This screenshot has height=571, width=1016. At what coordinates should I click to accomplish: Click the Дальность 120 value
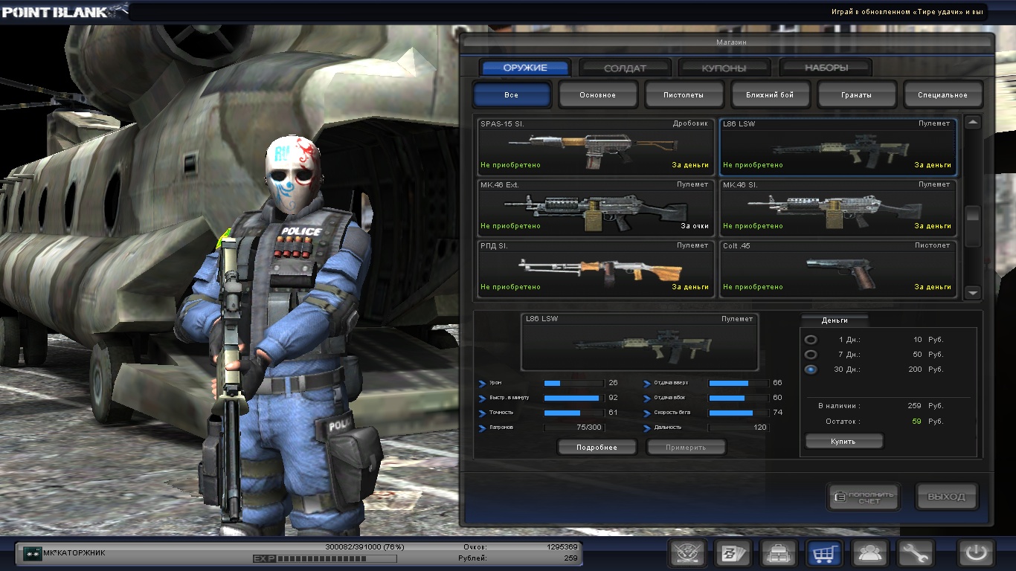[x=760, y=428]
